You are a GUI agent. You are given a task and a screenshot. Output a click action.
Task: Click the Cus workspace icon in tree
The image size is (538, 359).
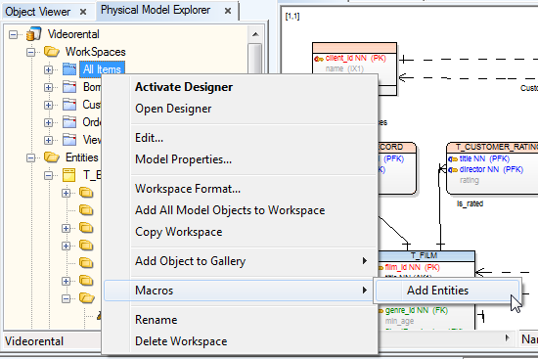click(69, 105)
